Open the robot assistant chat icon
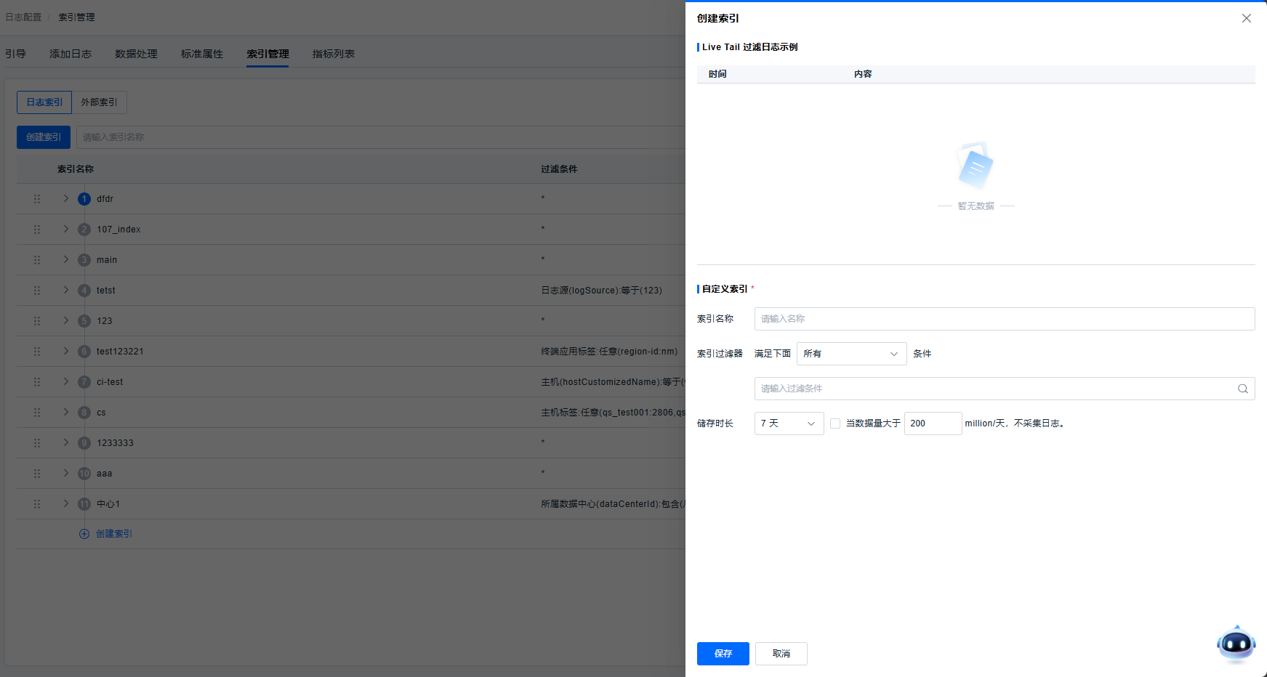This screenshot has height=677, width=1267. point(1236,644)
